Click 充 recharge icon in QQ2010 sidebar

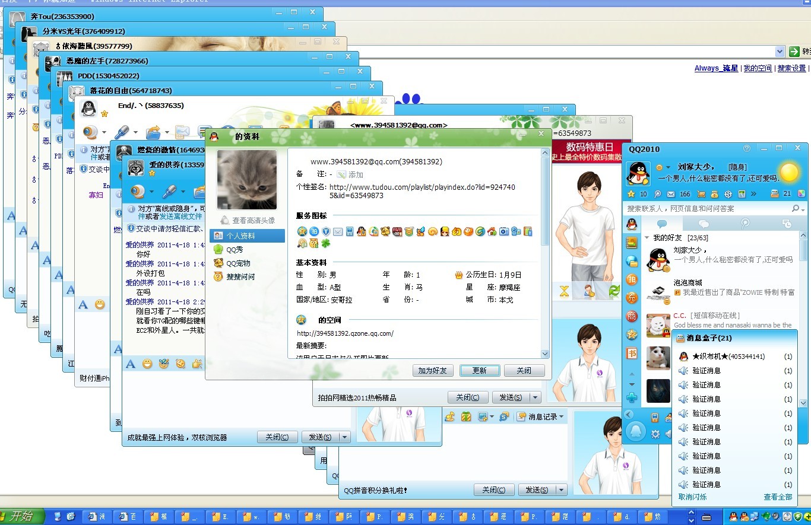coord(632,298)
